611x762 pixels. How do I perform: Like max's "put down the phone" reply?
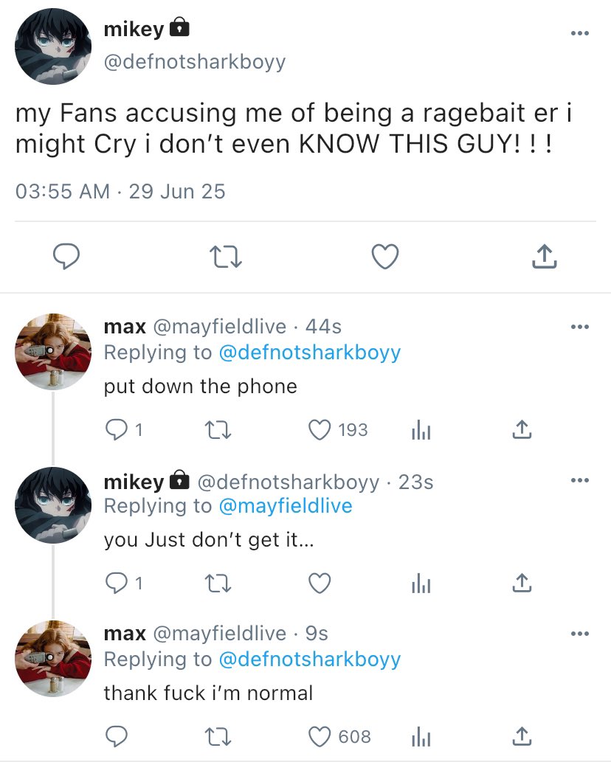click(320, 429)
